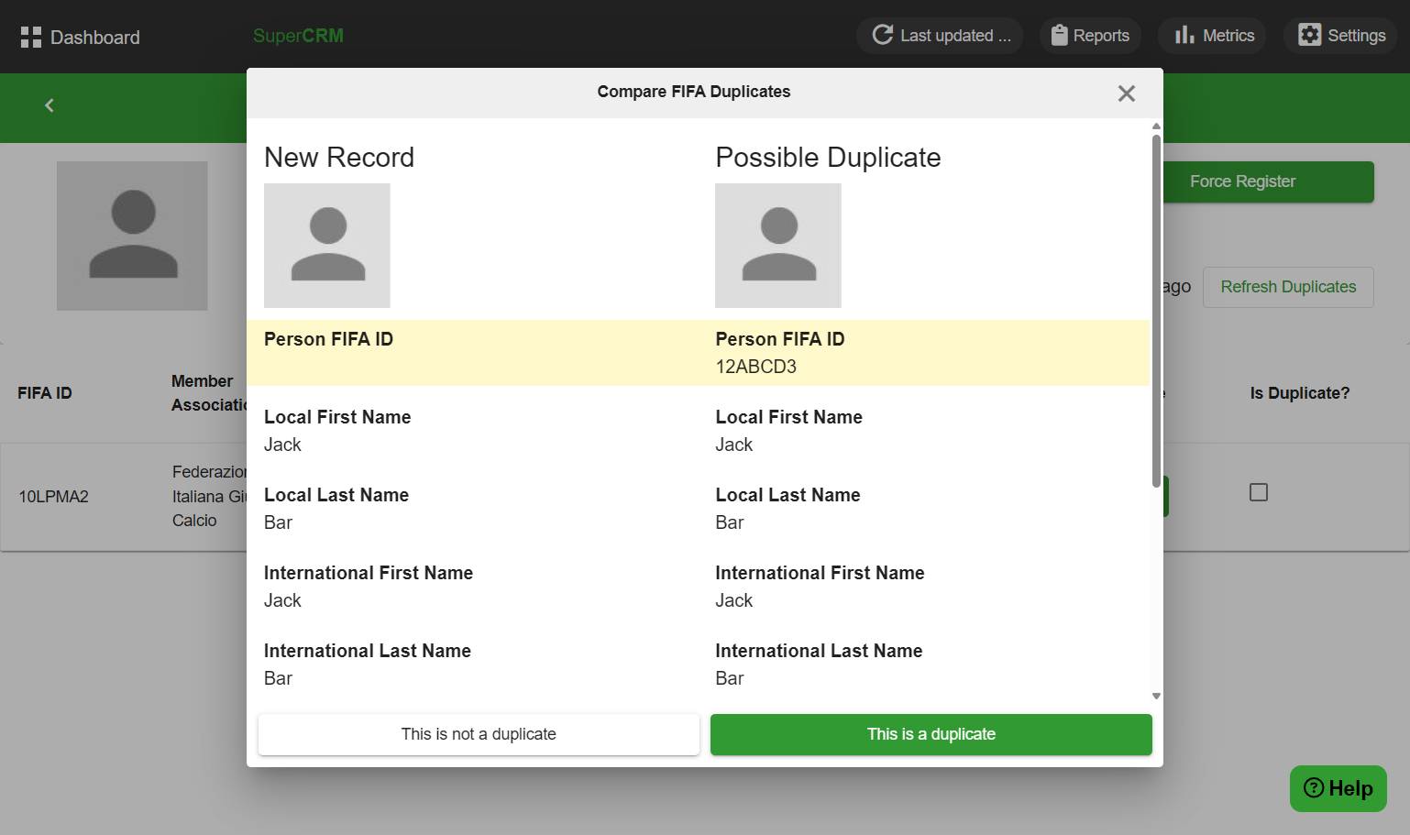
Task: Open the Metrics bar chart icon
Action: click(1184, 35)
